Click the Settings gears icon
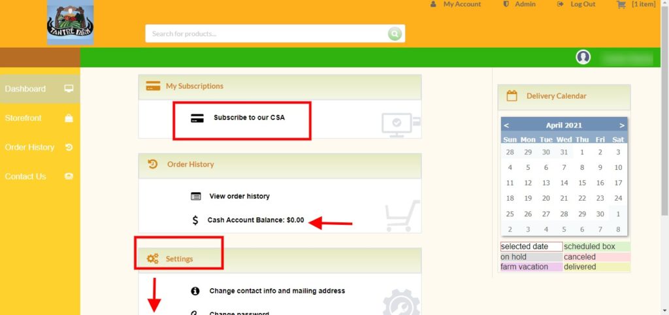The height and width of the screenshot is (315, 669). pos(153,259)
